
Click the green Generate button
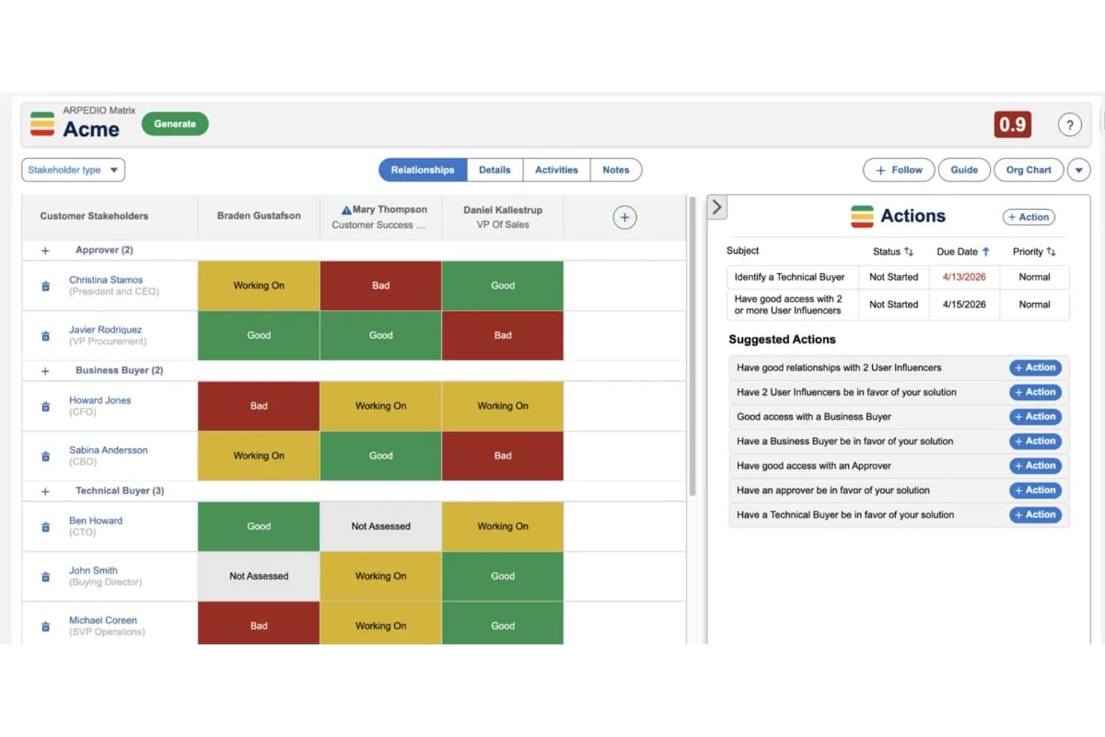tap(175, 124)
